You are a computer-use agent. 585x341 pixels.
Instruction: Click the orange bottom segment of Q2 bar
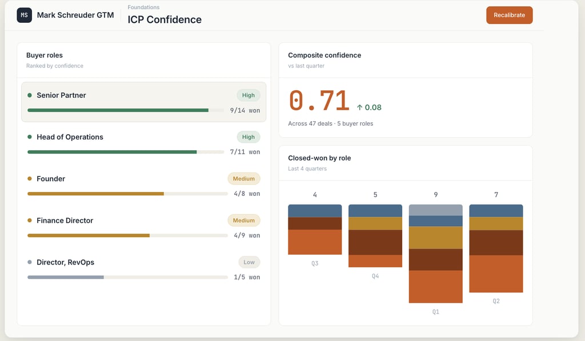click(x=496, y=274)
